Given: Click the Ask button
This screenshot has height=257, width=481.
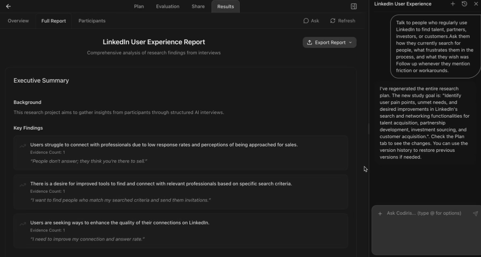Looking at the screenshot, I should (x=311, y=21).
